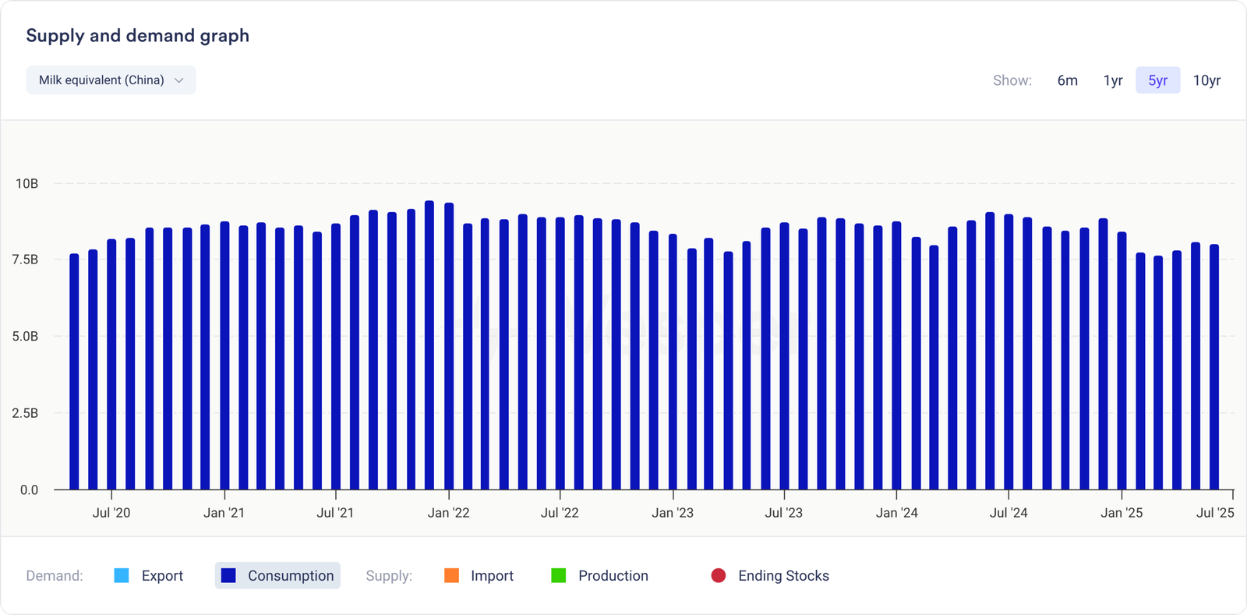Select the 5yr time range
The width and height of the screenshot is (1247, 615).
[x=1157, y=80]
